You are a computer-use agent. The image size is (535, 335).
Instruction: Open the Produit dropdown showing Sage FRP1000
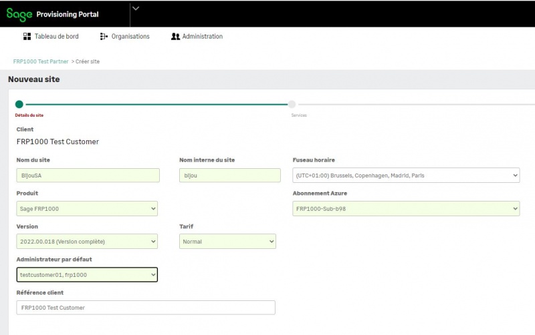(x=87, y=208)
